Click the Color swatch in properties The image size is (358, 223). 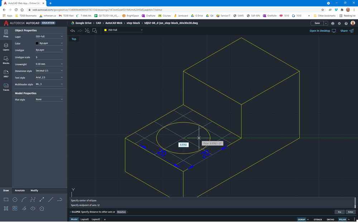coord(37,43)
